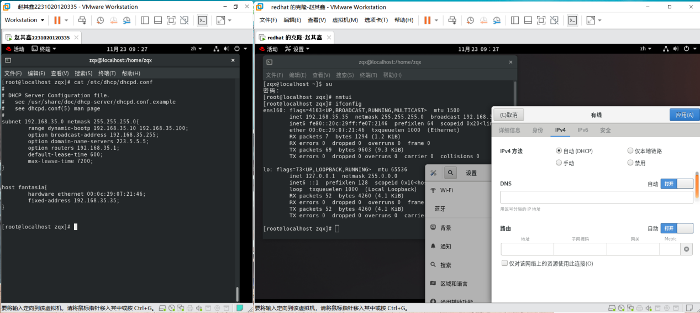This screenshot has width=700, height=313.
Task: Select the 手动 IPv4 method
Action: click(566, 163)
